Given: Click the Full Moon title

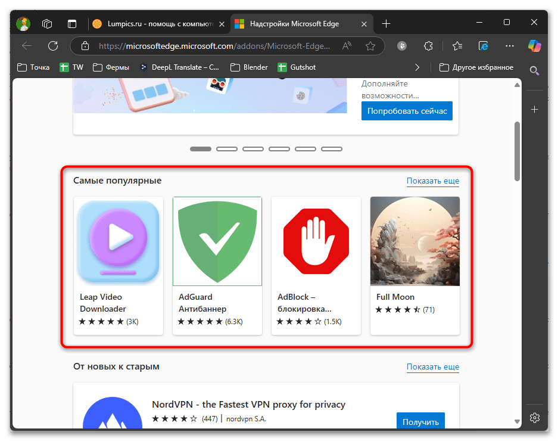Looking at the screenshot, I should tap(395, 297).
